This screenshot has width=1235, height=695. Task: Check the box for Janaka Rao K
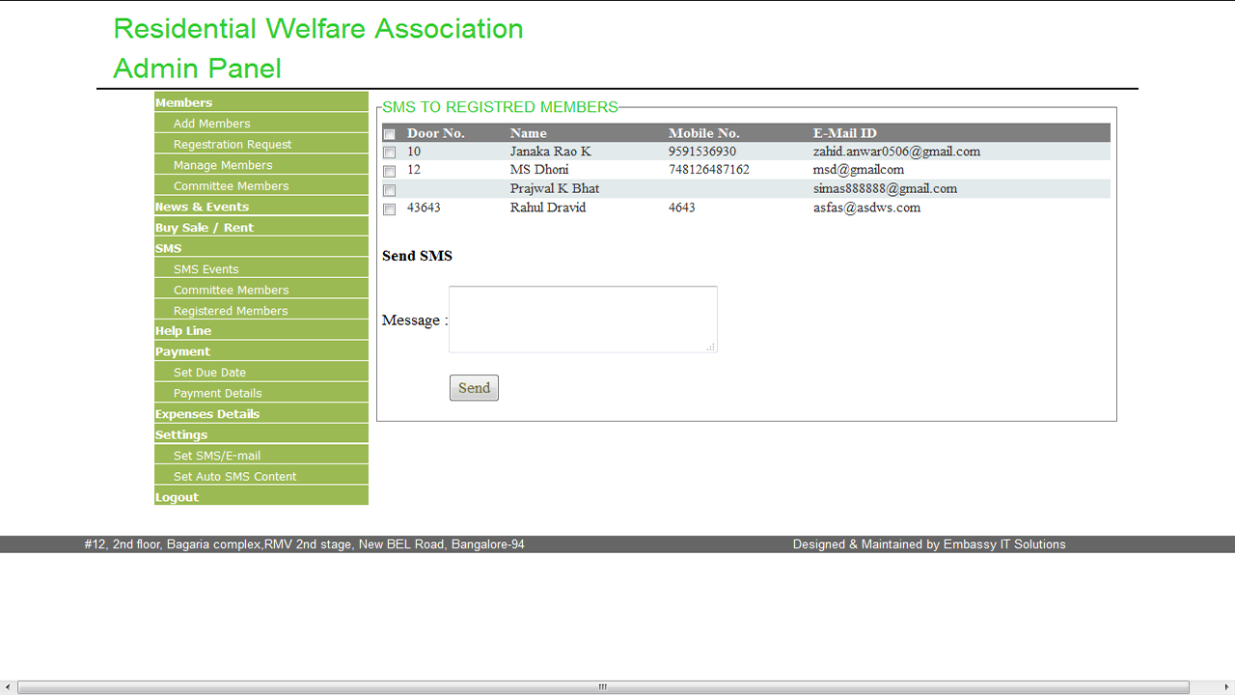pyautogui.click(x=389, y=153)
